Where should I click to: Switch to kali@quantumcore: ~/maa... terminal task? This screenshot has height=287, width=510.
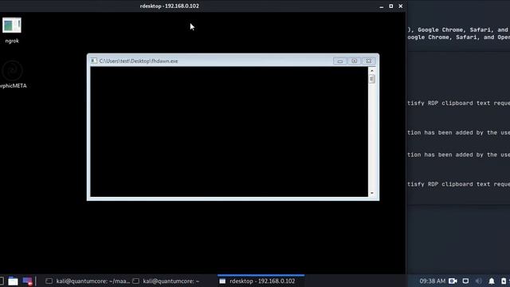tap(88, 281)
